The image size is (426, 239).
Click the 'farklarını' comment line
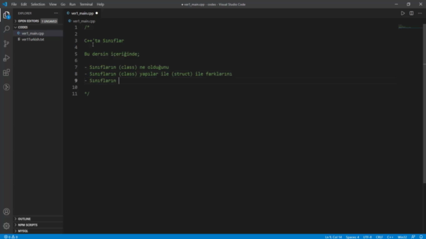tap(158, 74)
